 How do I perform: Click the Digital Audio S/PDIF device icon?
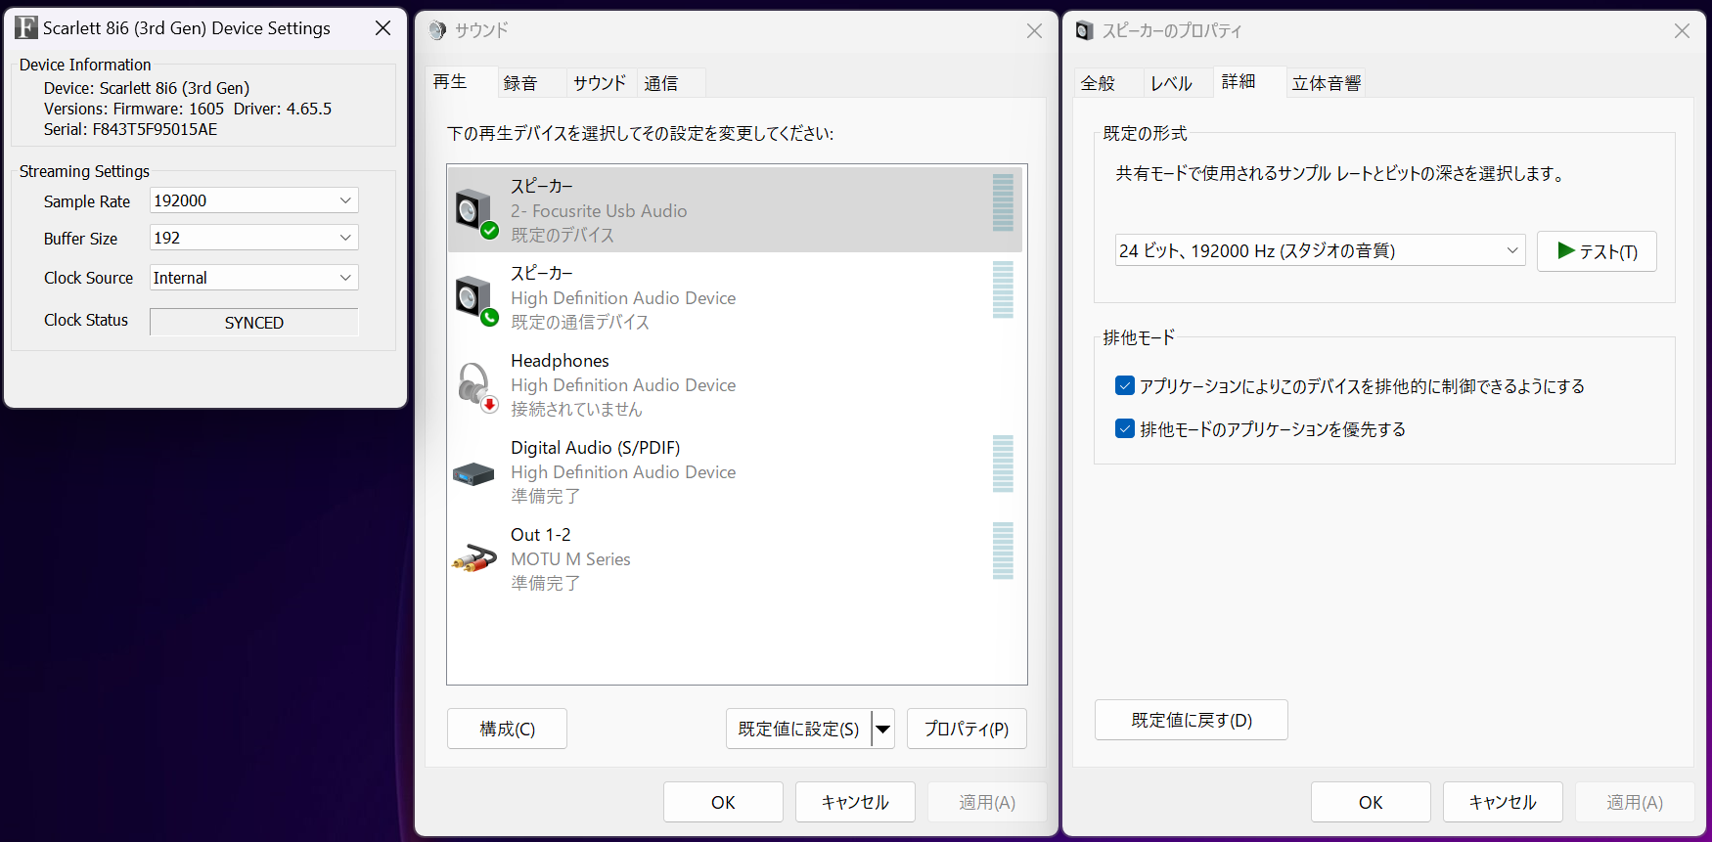(x=473, y=474)
